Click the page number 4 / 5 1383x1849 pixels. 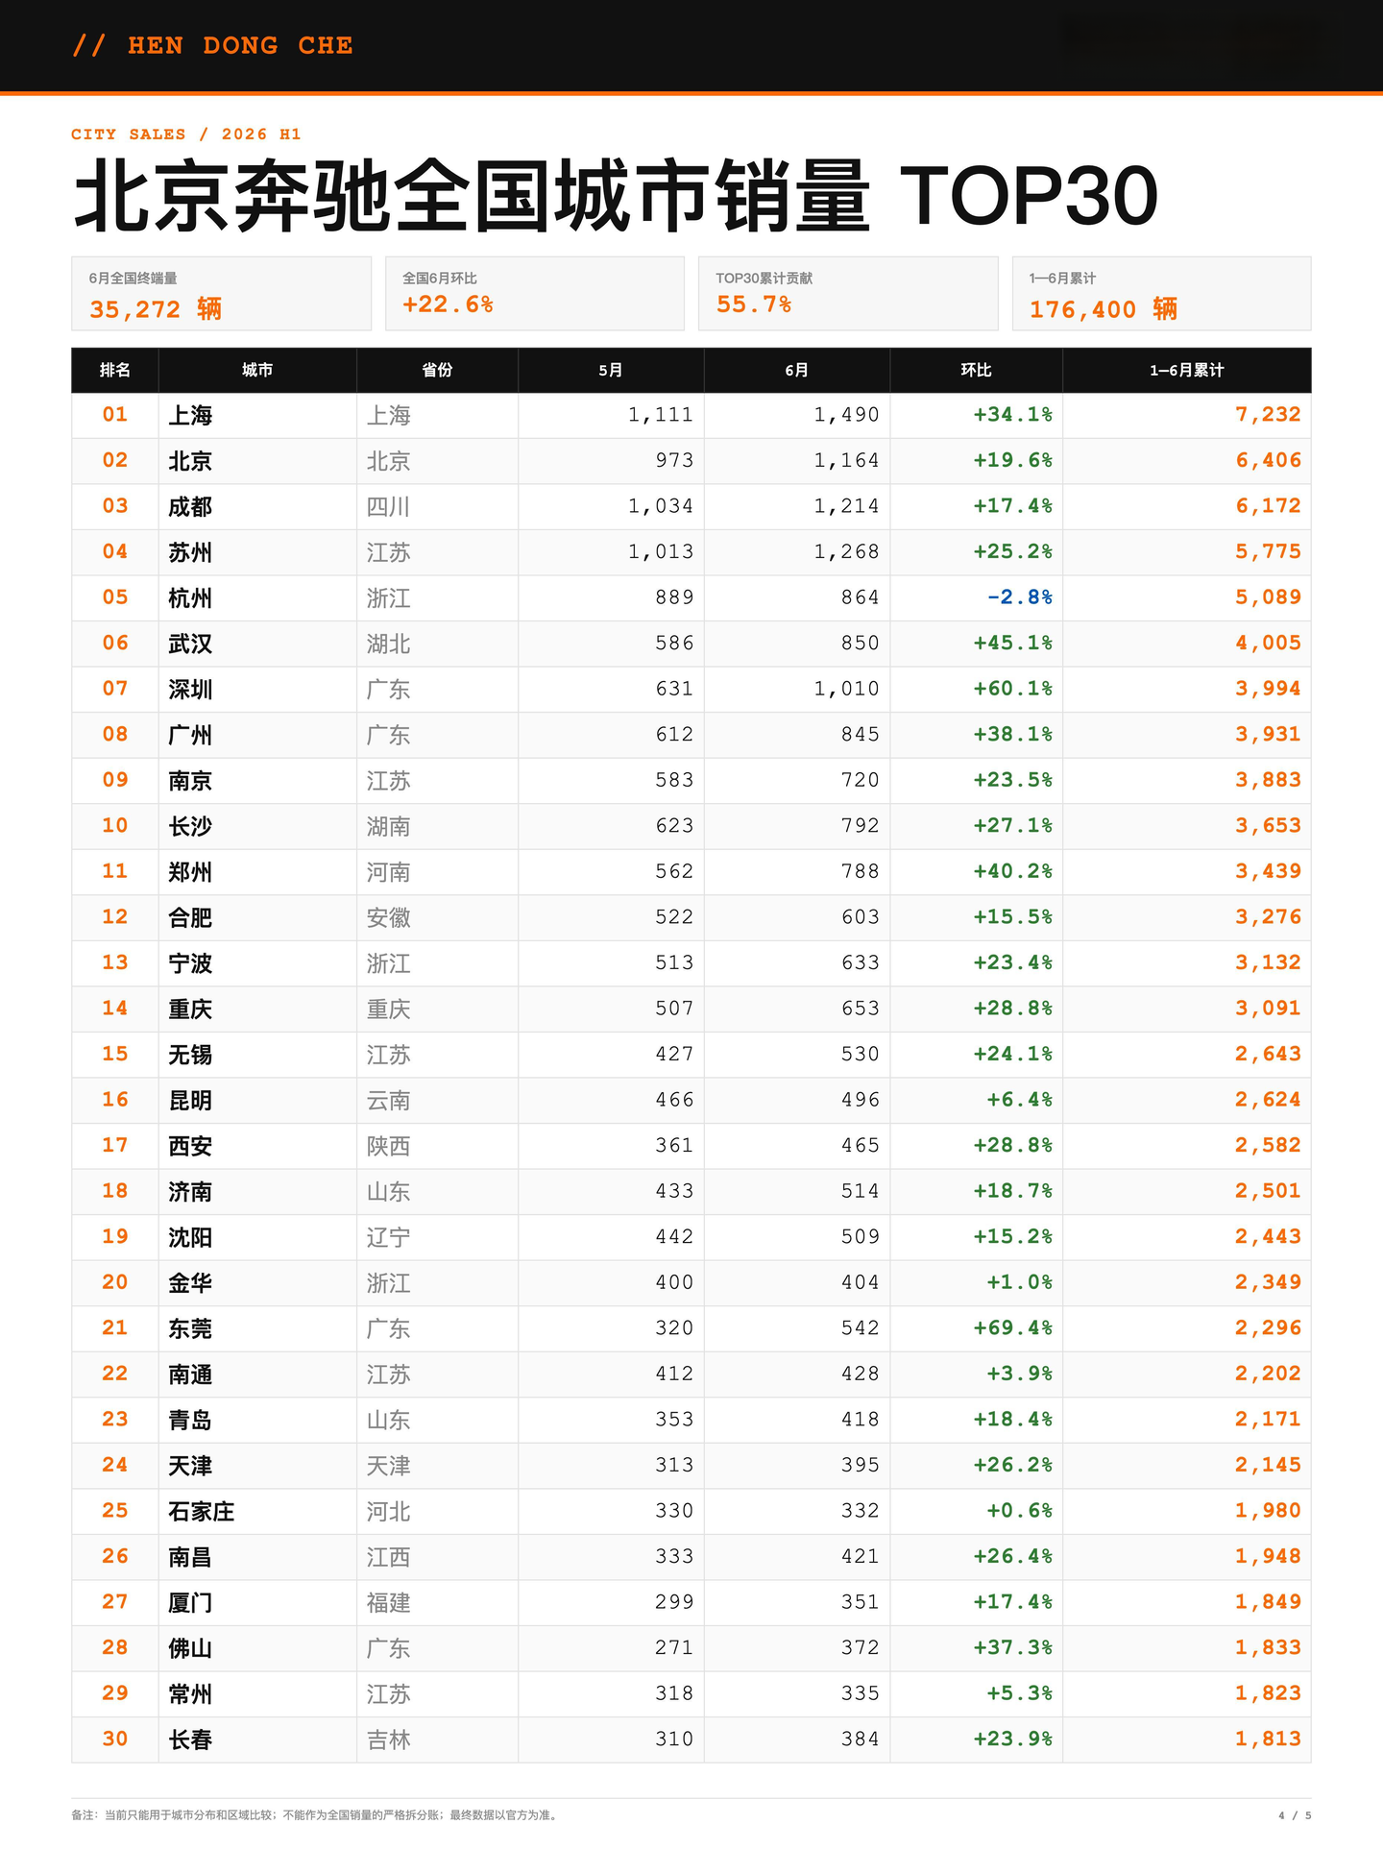(x=1295, y=1815)
